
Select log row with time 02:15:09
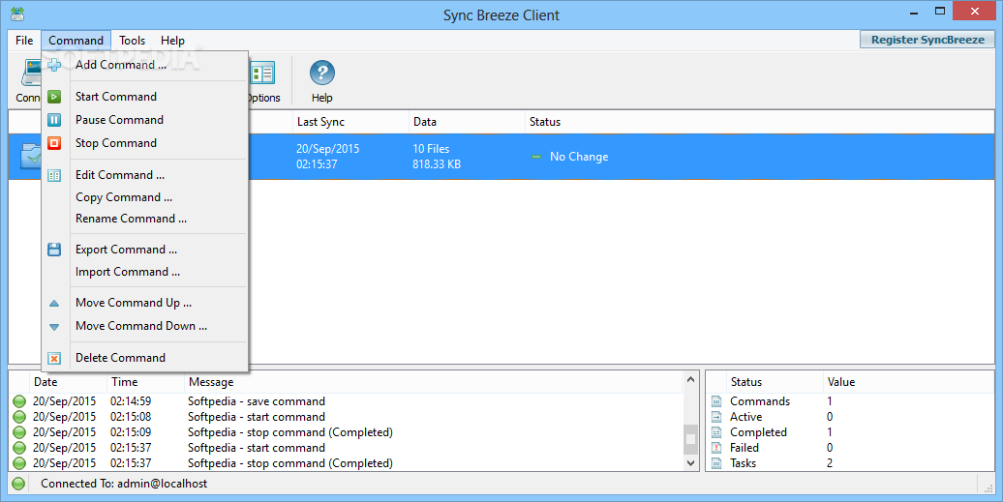point(346,432)
